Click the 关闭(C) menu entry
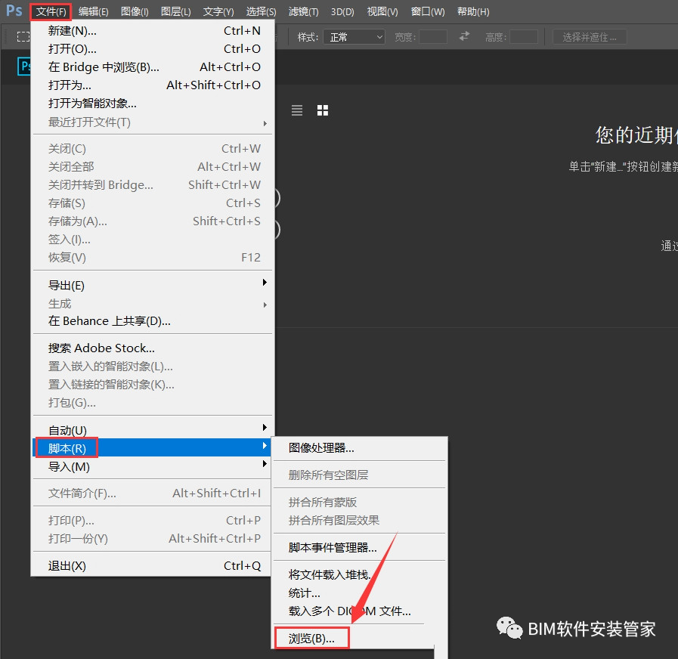 point(153,149)
